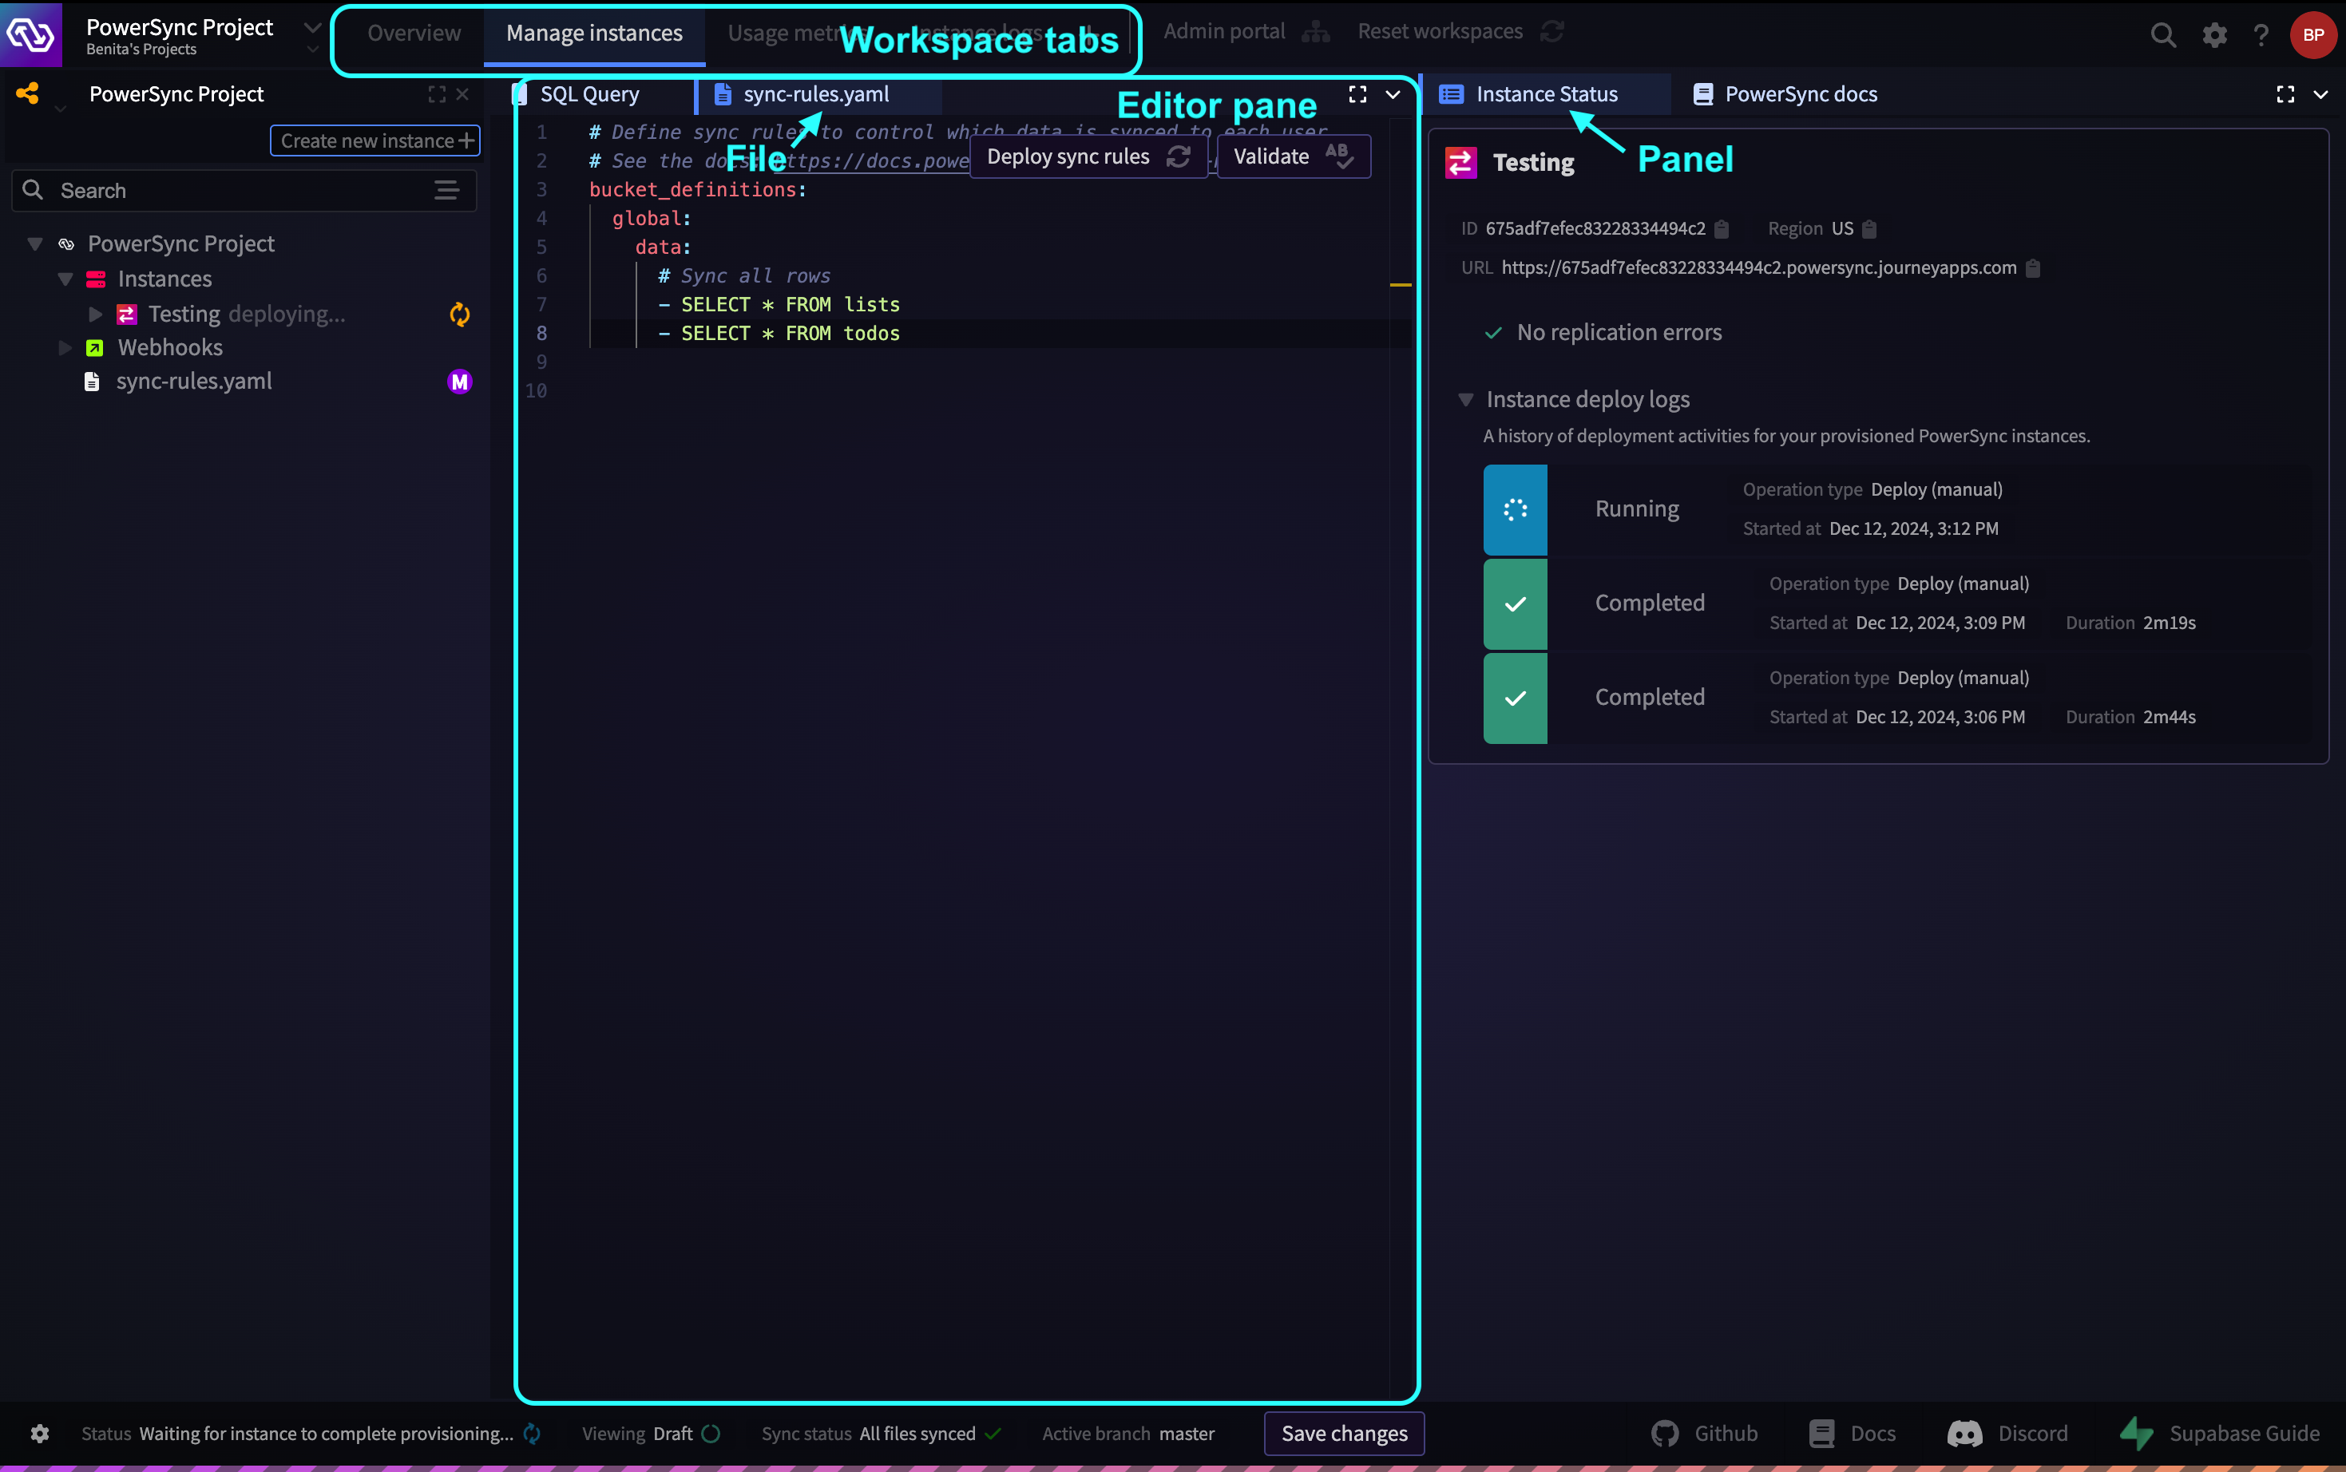Open status bar settings gear
2346x1472 pixels.
[x=39, y=1433]
